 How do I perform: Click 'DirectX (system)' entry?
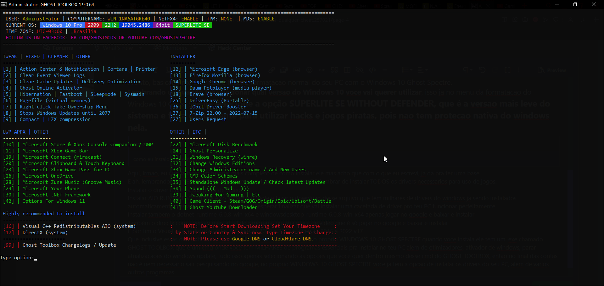[45, 233]
